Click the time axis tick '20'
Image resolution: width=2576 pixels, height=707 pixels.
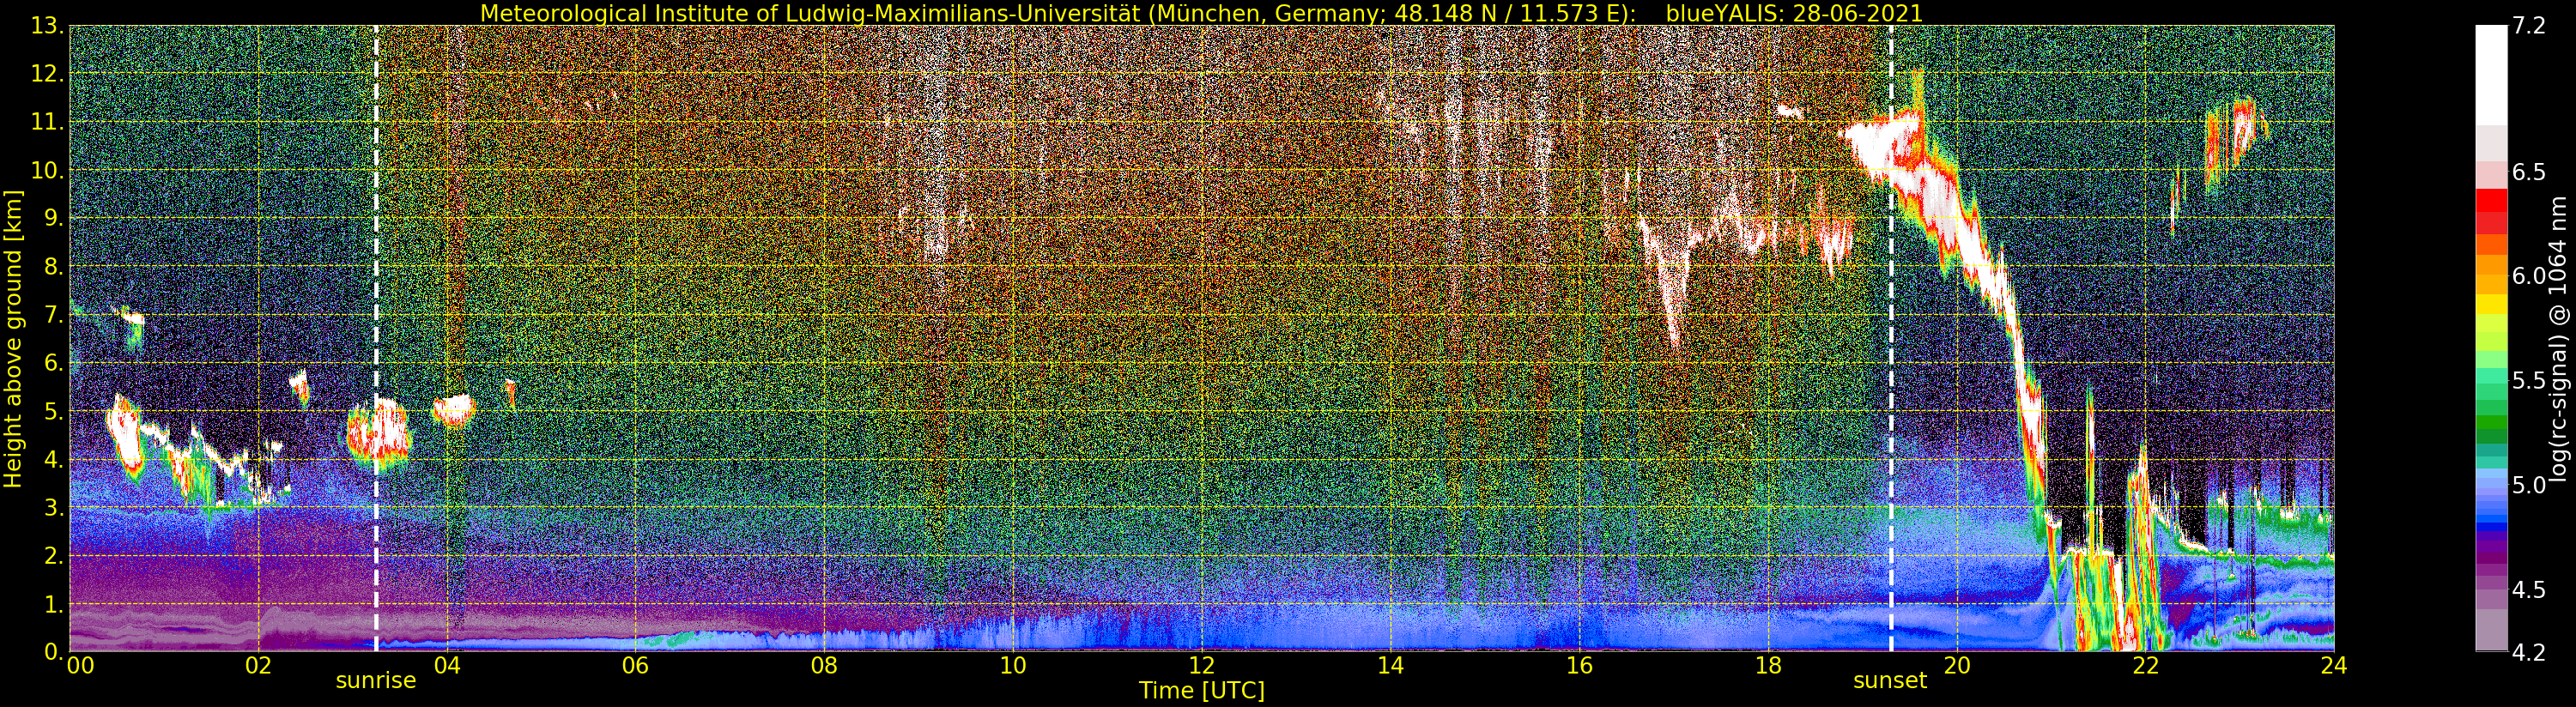[1956, 667]
